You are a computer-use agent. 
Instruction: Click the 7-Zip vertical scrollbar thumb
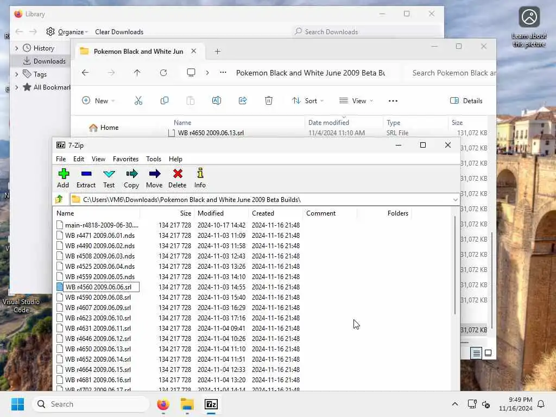(x=455, y=264)
